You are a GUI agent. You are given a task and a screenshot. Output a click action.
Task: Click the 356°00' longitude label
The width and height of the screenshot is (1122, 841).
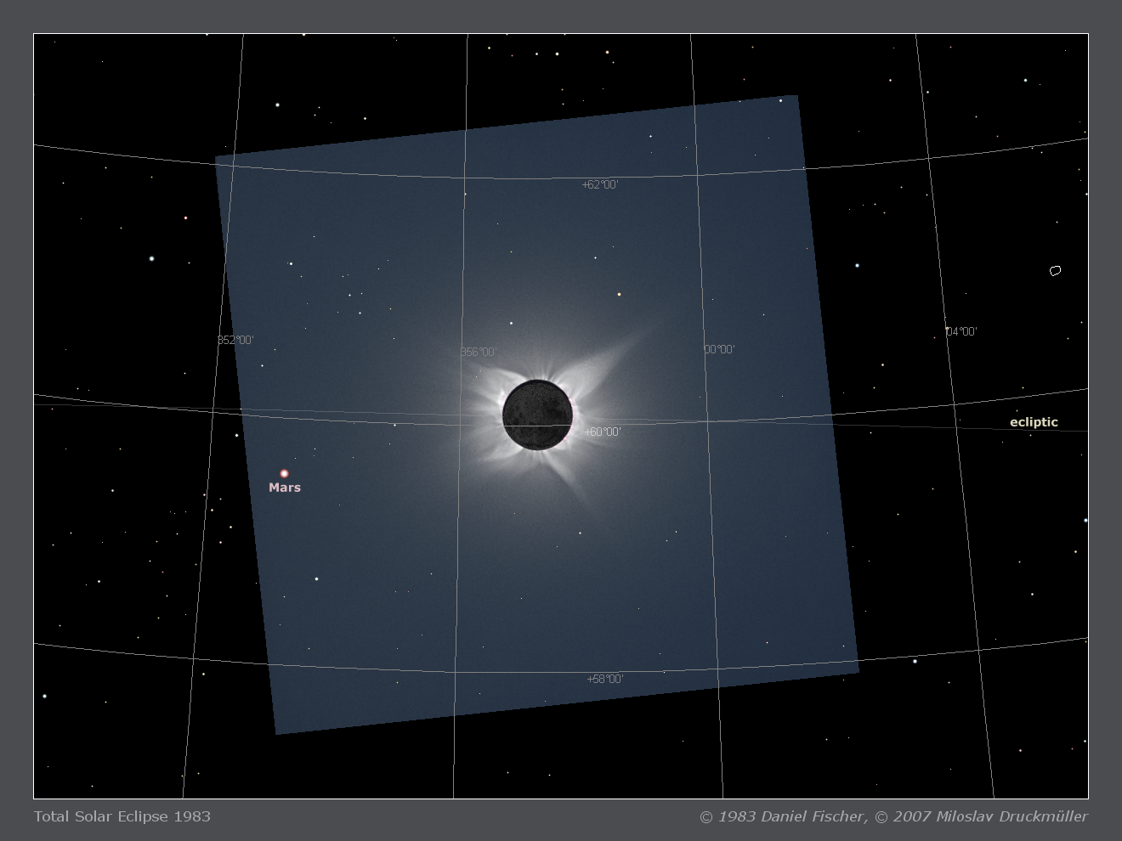(x=479, y=352)
